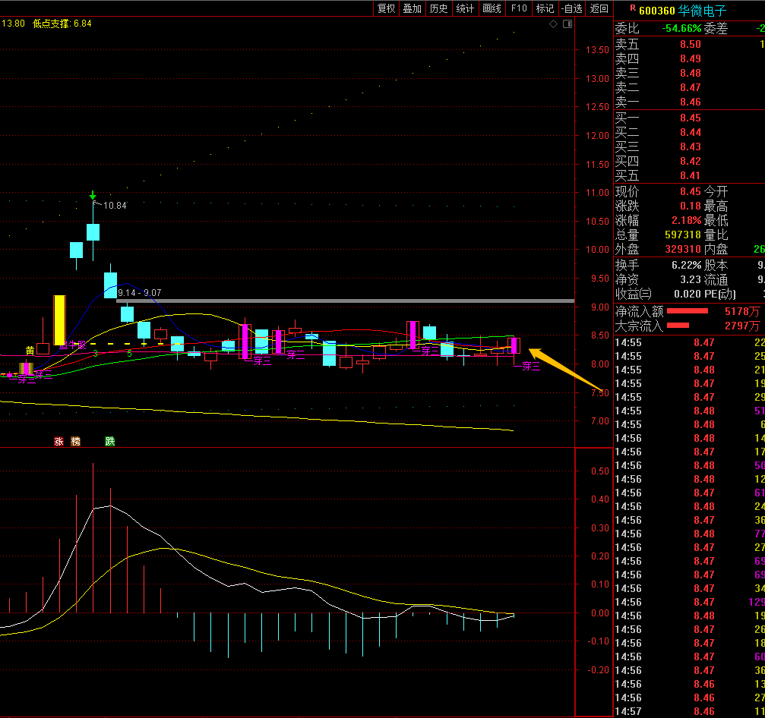Remove stock via -自选 button
This screenshot has width=765, height=718.
572,8
